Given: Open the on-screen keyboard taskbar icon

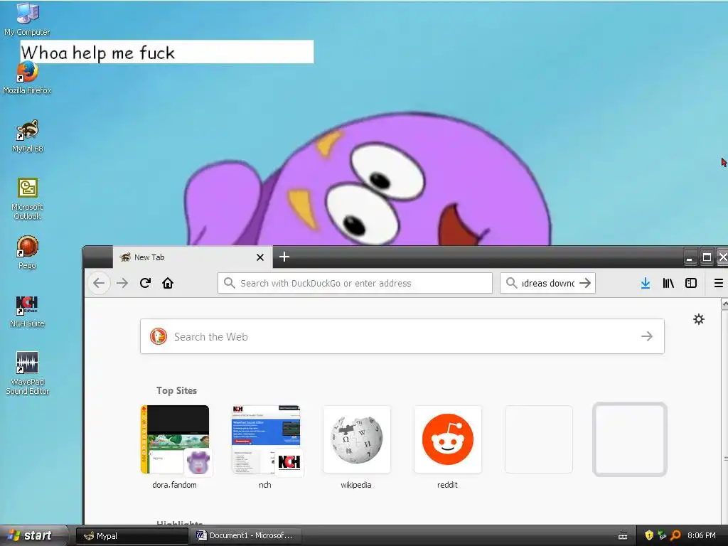Looking at the screenshot, I should (623, 536).
